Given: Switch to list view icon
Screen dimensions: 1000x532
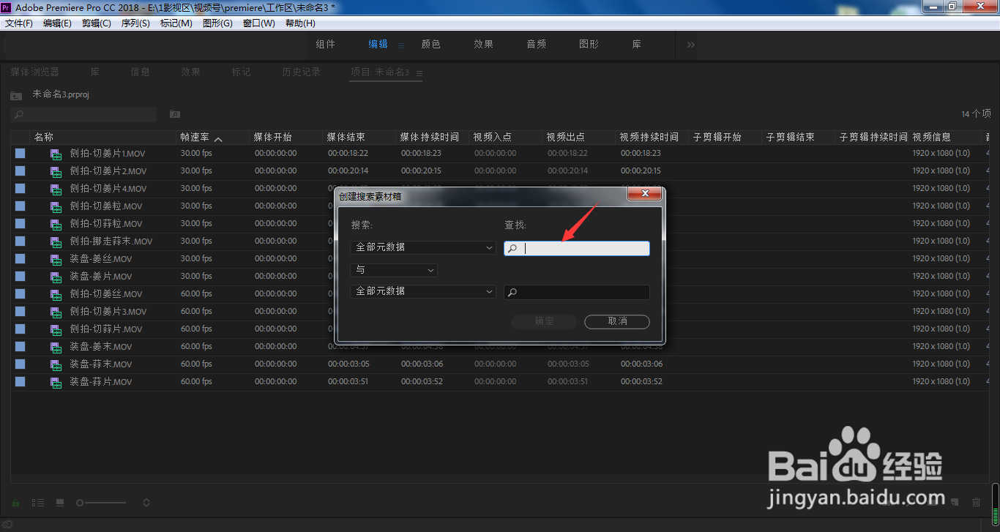Looking at the screenshot, I should pos(38,503).
